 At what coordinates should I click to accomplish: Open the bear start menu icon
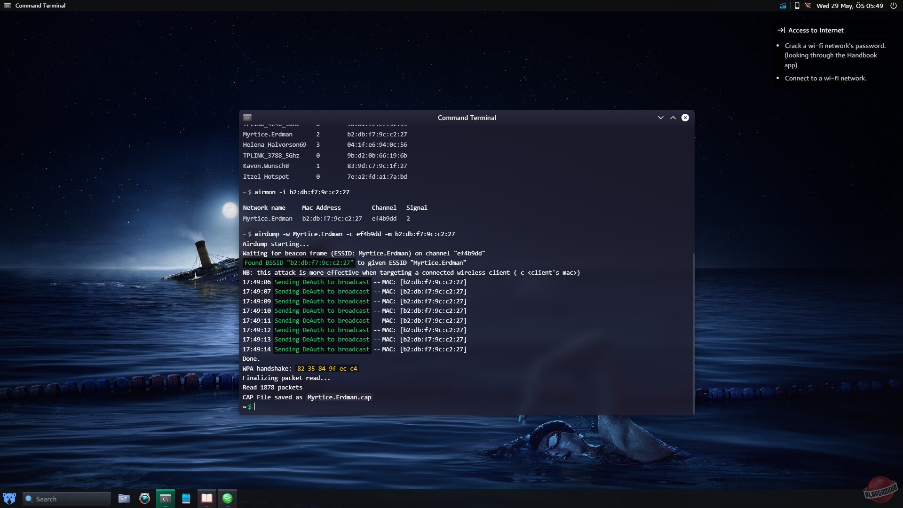(9, 499)
